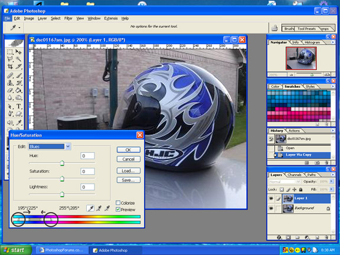Screen dimensions: 340x255
Task: Pick the Clone Stamp tool
Action: pos(10,83)
